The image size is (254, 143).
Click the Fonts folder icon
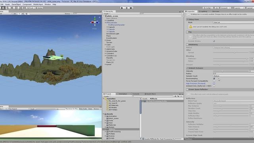108,121
